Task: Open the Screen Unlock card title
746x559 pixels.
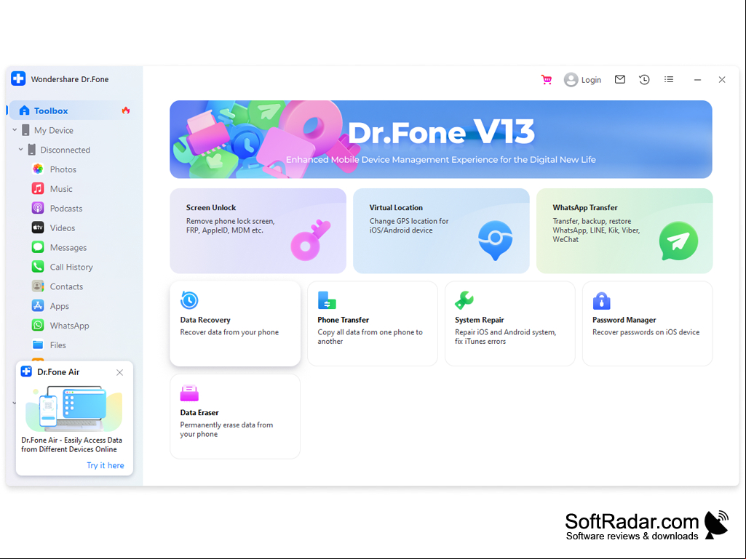Action: tap(211, 208)
